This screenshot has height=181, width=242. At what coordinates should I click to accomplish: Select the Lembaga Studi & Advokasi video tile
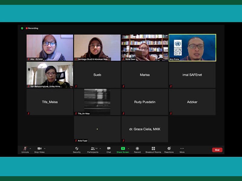point(97,48)
